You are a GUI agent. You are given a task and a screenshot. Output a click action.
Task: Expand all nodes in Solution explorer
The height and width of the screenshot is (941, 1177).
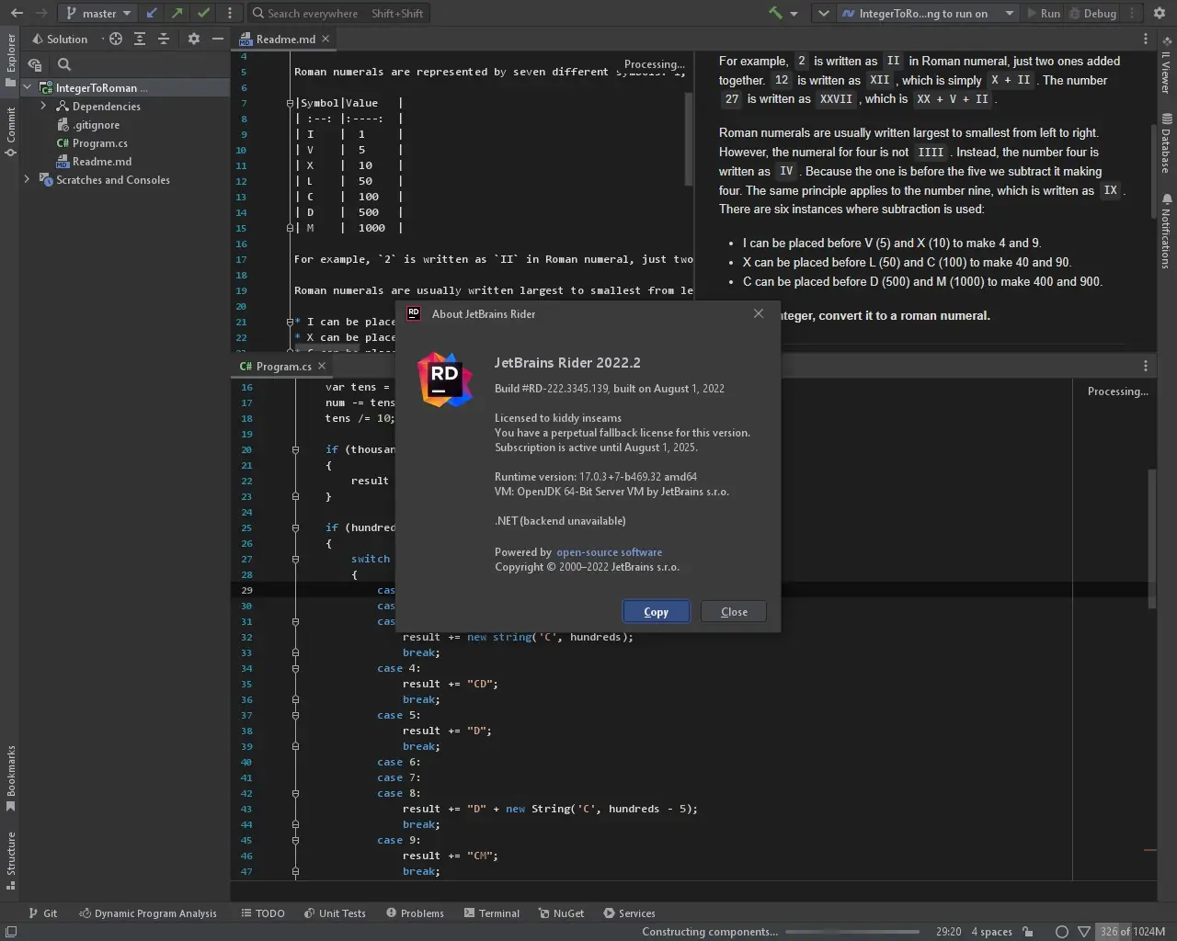click(140, 40)
